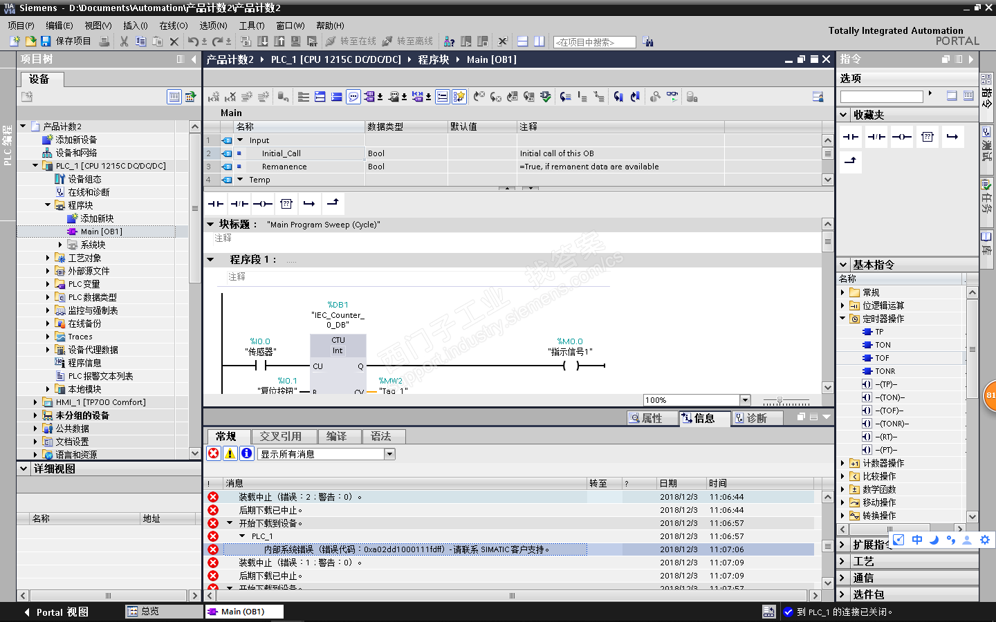Image resolution: width=996 pixels, height=622 pixels.
Task: Split the editor space vertically
Action: coord(539,41)
